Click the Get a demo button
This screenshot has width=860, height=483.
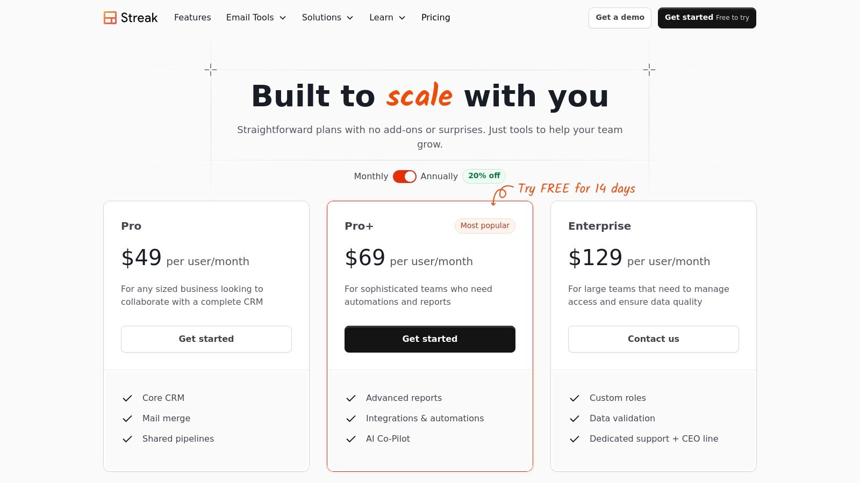click(x=620, y=18)
